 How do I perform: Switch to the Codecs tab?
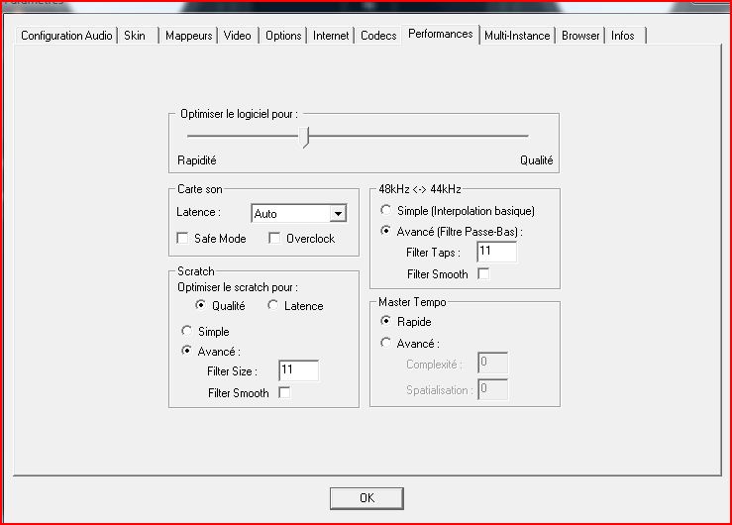(x=378, y=36)
